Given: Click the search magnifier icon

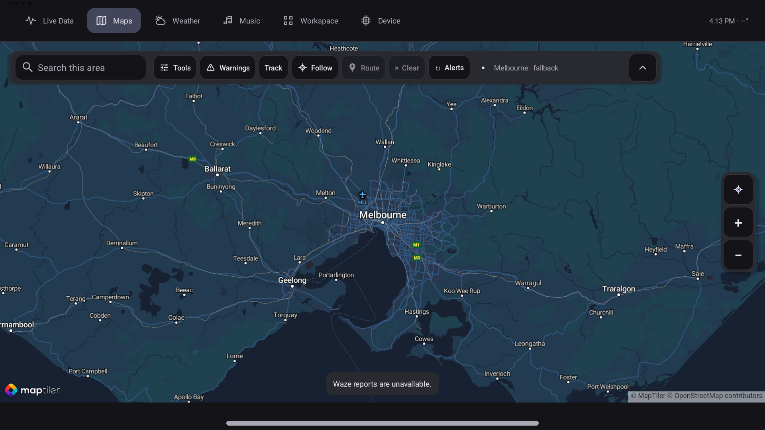Looking at the screenshot, I should 27,67.
